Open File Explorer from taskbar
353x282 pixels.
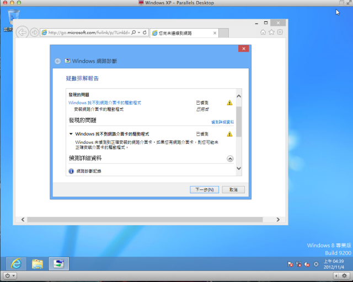pos(38,264)
